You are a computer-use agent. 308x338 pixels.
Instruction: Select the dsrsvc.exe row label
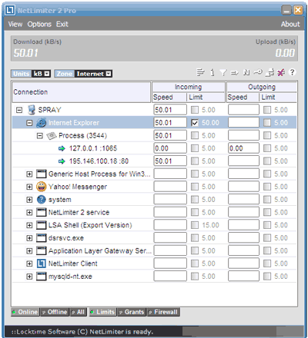pos(66,238)
